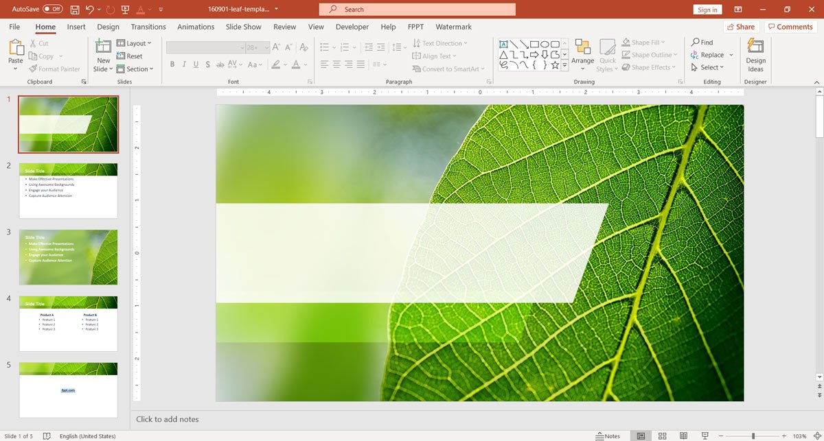
Task: Click the Design Ideas icon
Action: point(755,47)
